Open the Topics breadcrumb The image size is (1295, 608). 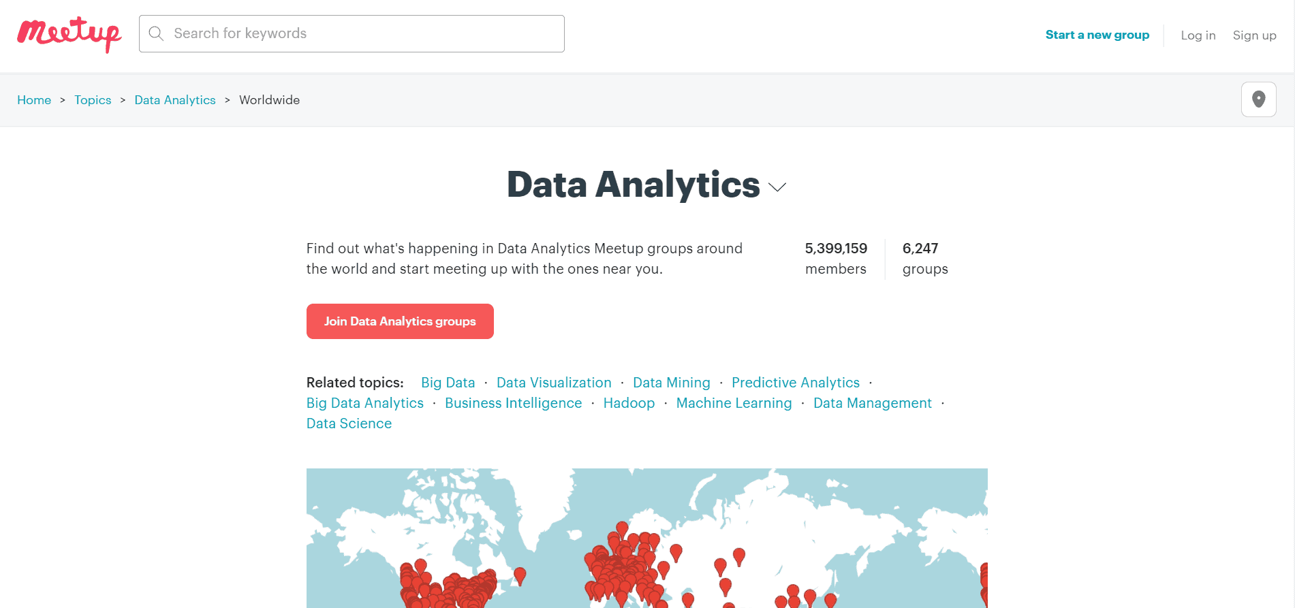coord(93,100)
